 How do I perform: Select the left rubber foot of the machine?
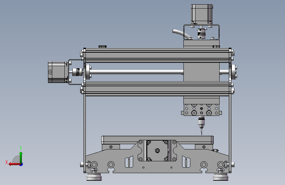(94, 177)
